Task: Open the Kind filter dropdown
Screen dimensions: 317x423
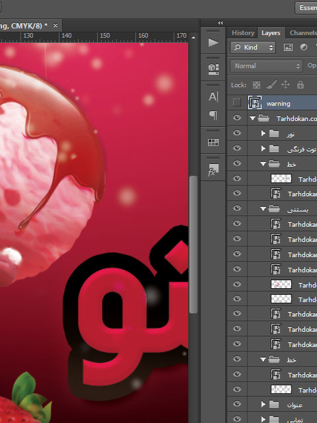Action: [252, 48]
